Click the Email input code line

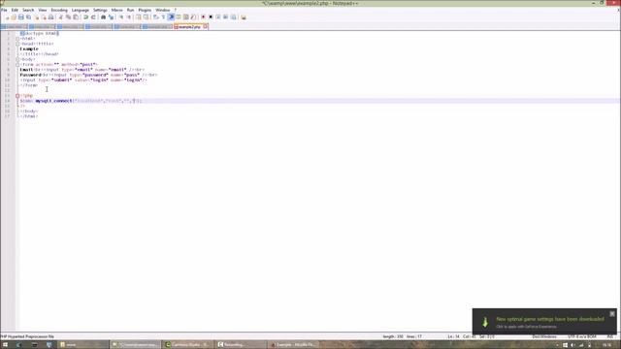coord(82,70)
